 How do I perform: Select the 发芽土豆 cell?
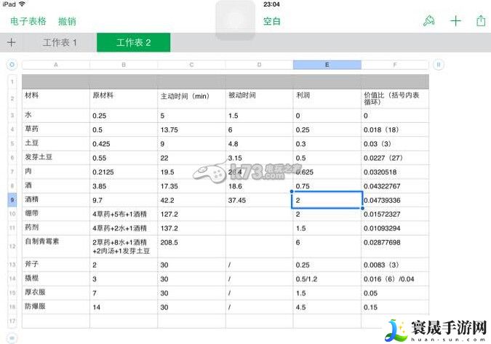pyautogui.click(x=56, y=157)
